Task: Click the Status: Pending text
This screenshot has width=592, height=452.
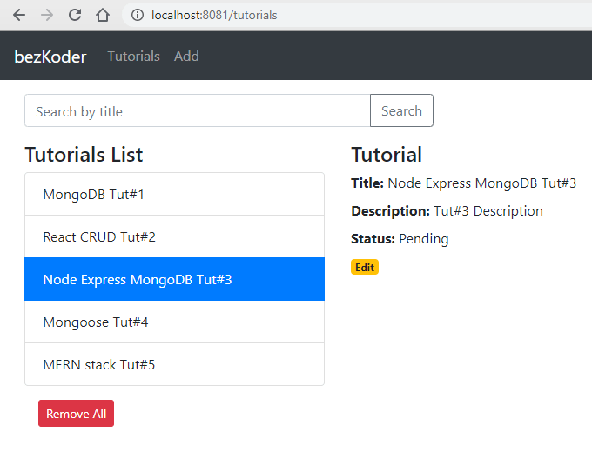Action: [x=400, y=239]
